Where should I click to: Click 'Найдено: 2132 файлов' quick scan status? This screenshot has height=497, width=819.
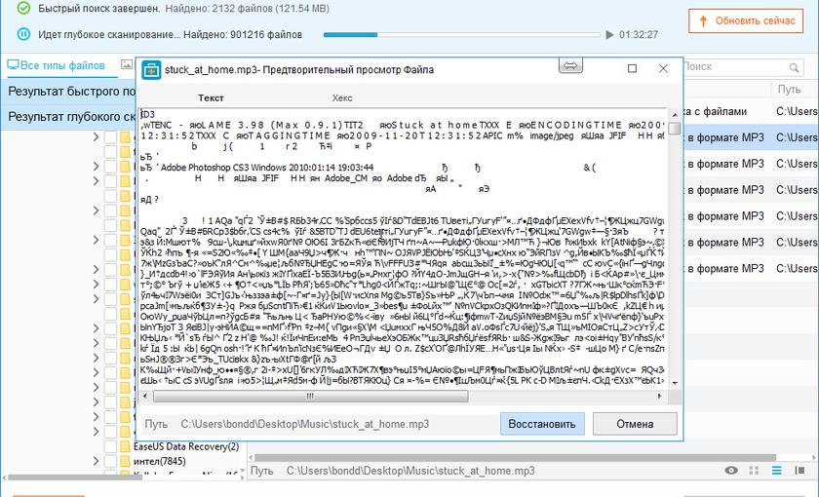(x=248, y=9)
